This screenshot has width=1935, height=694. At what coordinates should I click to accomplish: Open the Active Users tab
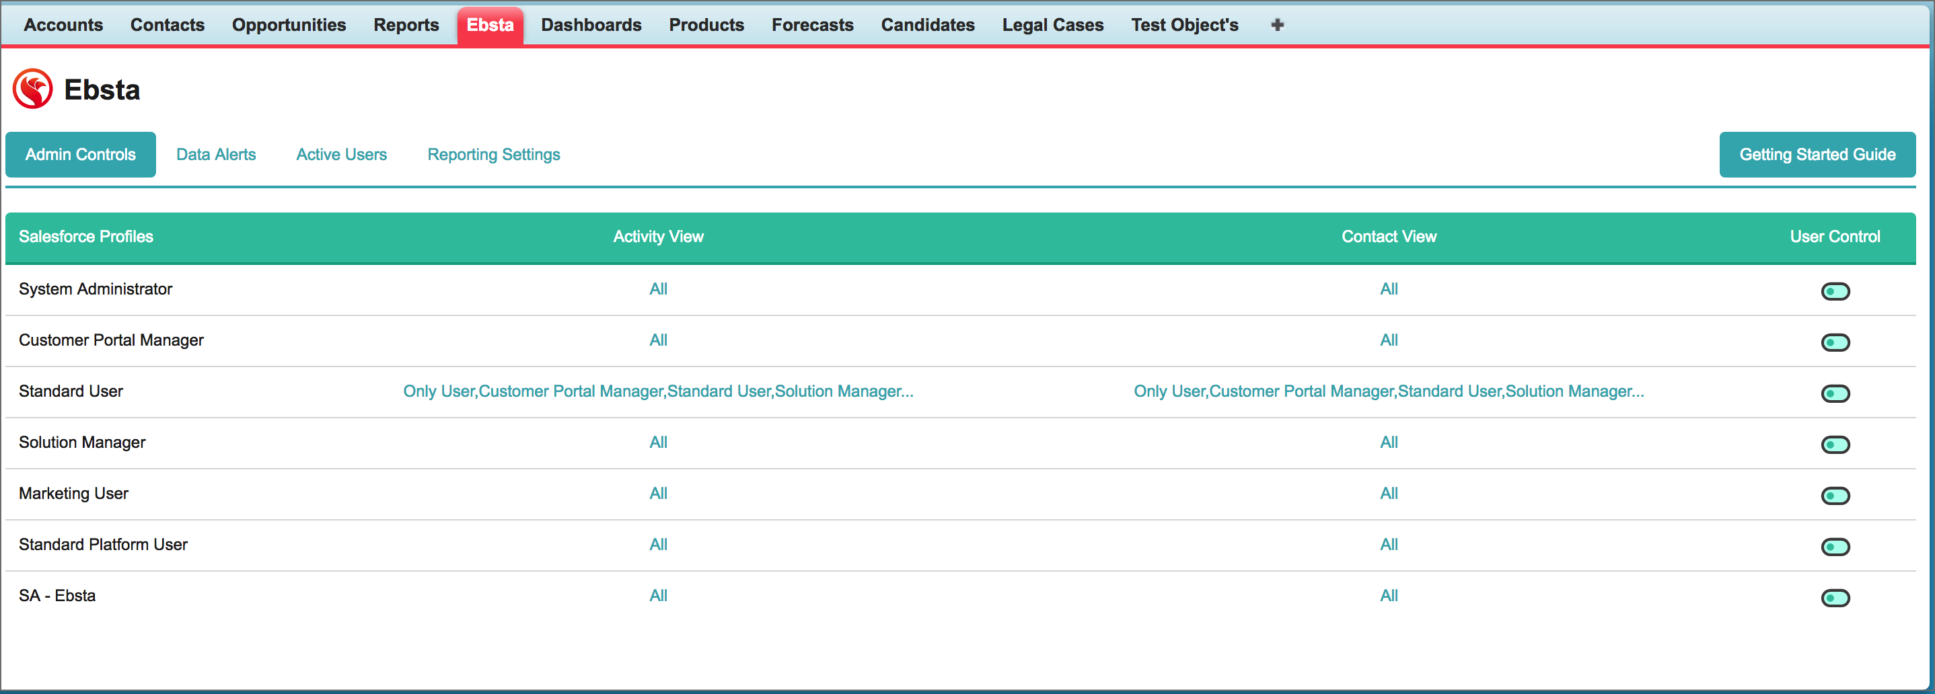341,155
